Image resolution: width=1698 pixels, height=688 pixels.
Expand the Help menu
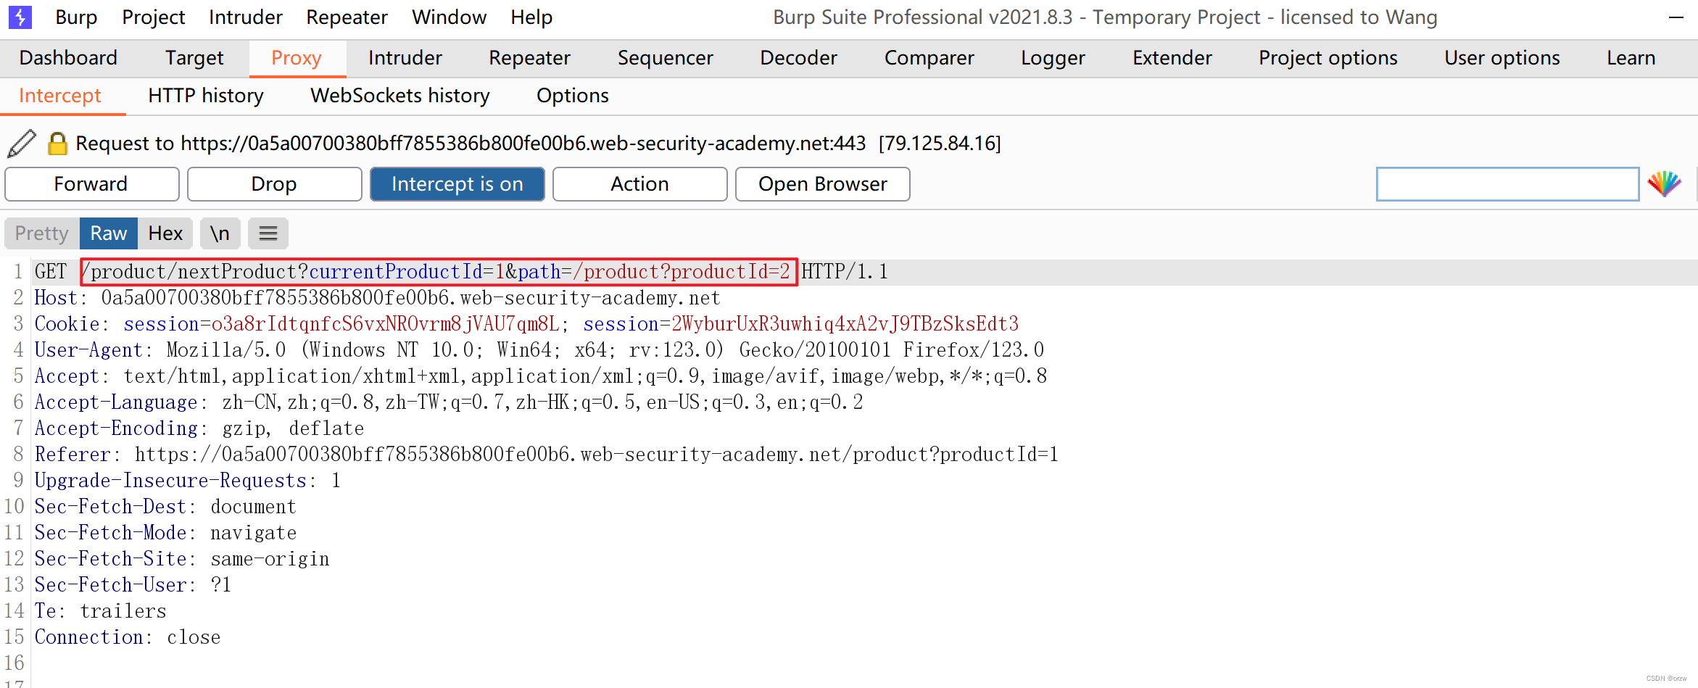point(531,17)
